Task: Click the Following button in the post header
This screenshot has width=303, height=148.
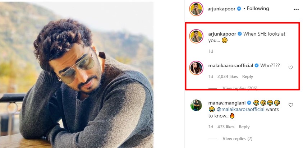Action: 258,9
